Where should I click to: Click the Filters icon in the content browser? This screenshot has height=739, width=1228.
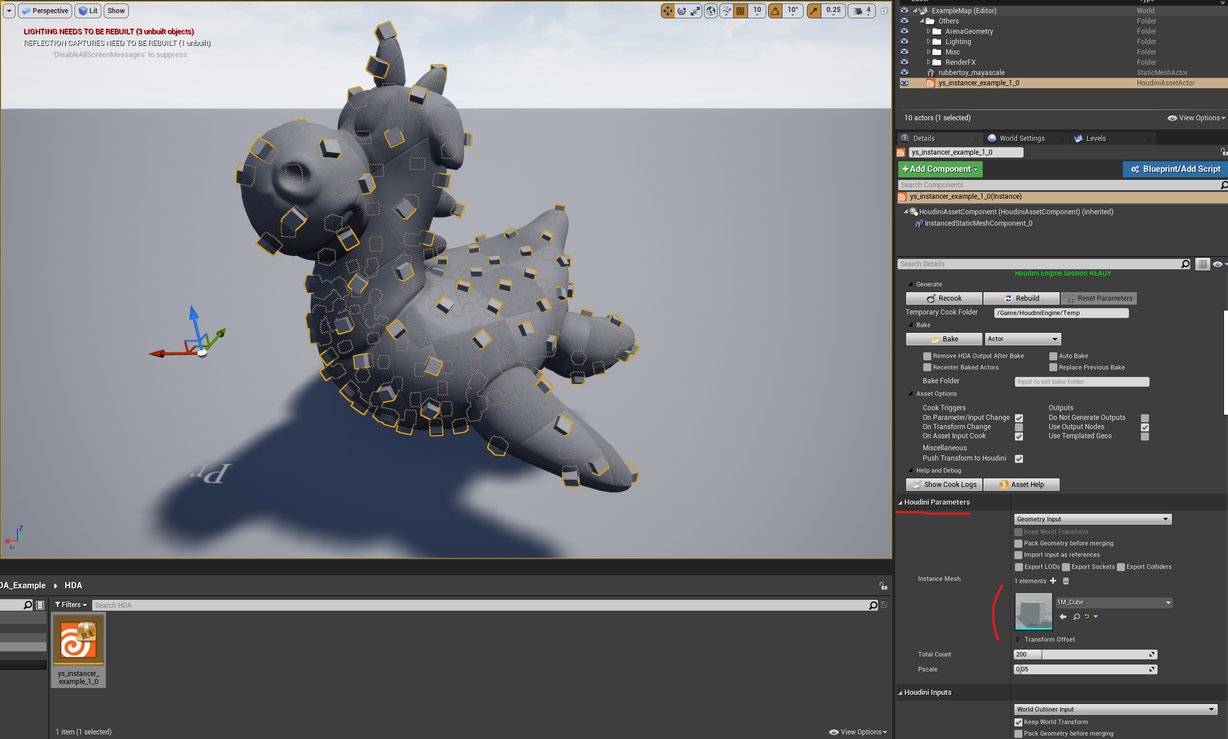pos(59,605)
